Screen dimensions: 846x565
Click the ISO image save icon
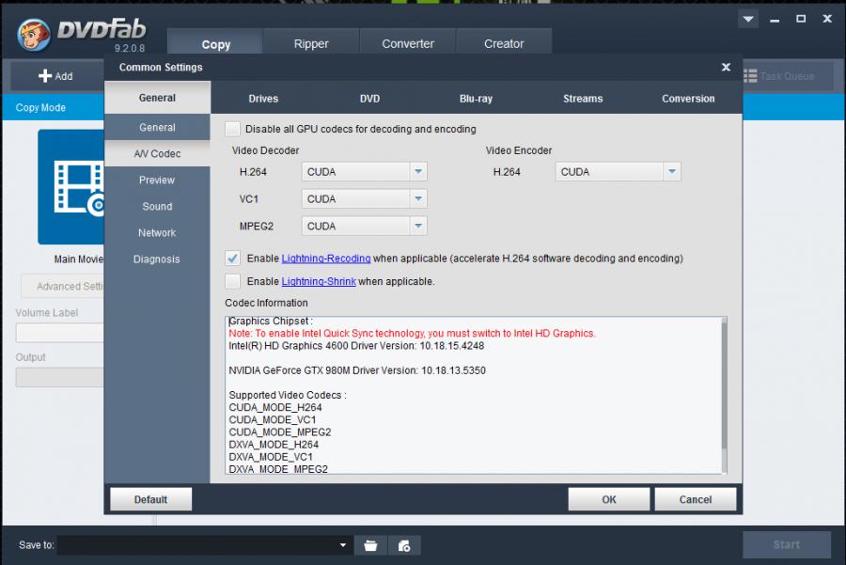pyautogui.click(x=404, y=545)
